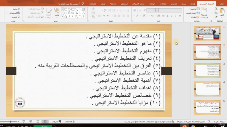This screenshot has height=127, width=227.
Task: Click the New Slide icon
Action: (x=204, y=10)
